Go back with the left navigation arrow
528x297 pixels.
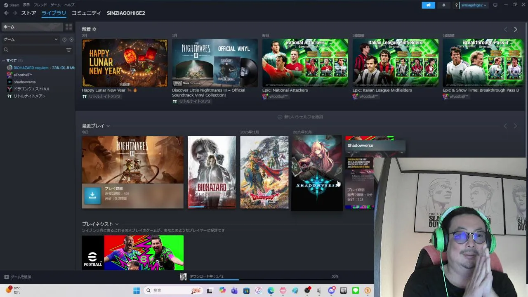6,13
